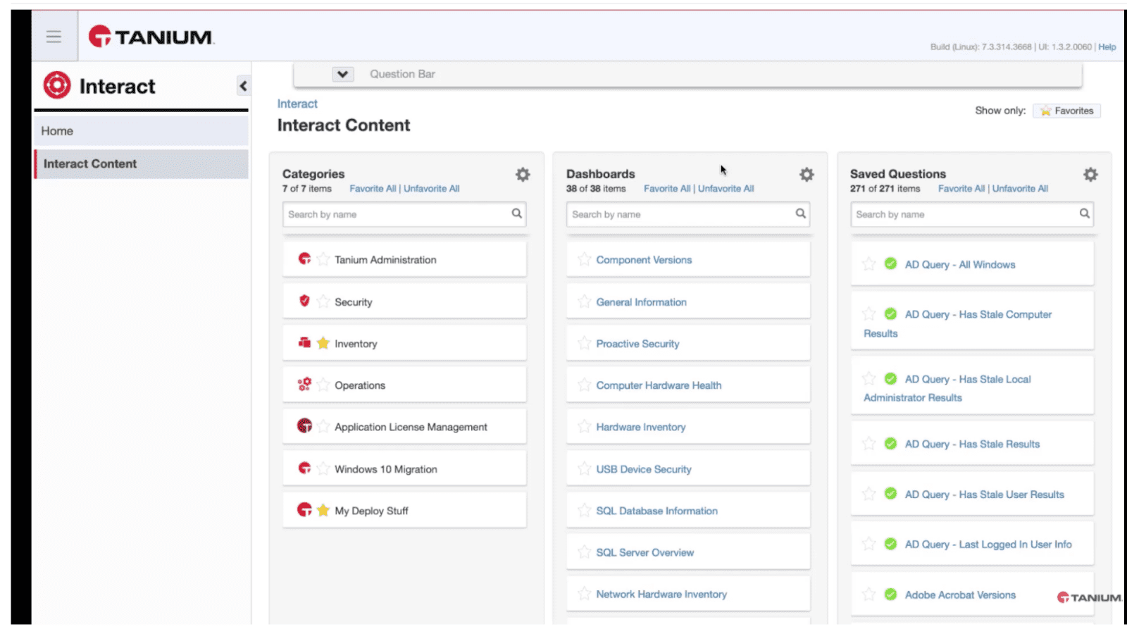Open the hamburger main menu
1127x634 pixels.
click(54, 37)
